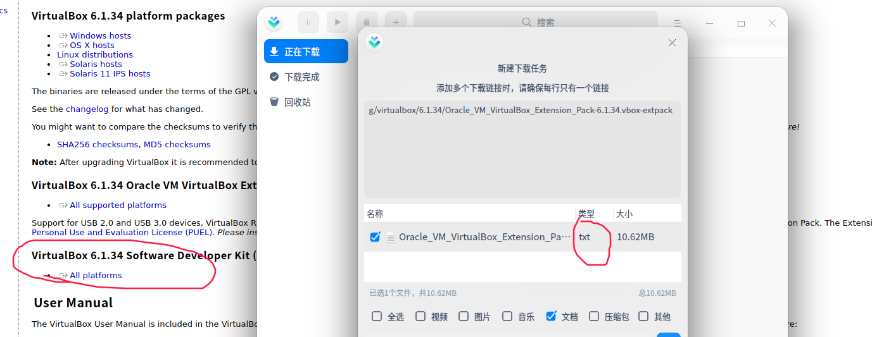The width and height of the screenshot is (872, 337).
Task: Click the downloader app logo in title bar
Action: point(274,22)
